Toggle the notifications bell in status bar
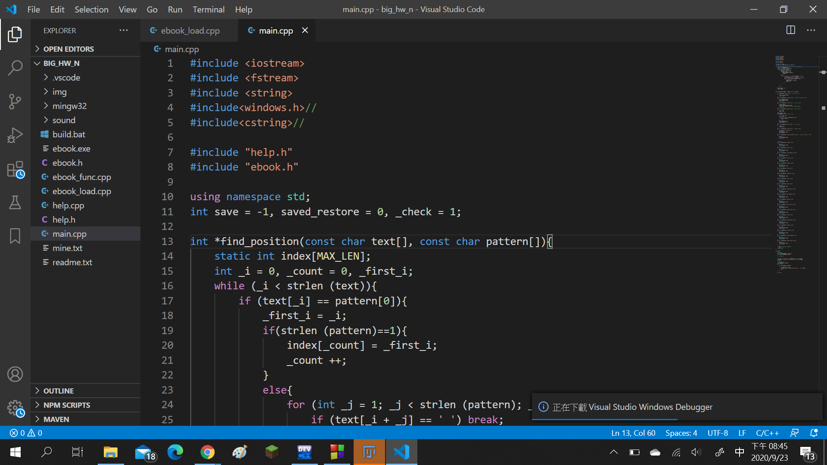This screenshot has width=827, height=465. 814,433
